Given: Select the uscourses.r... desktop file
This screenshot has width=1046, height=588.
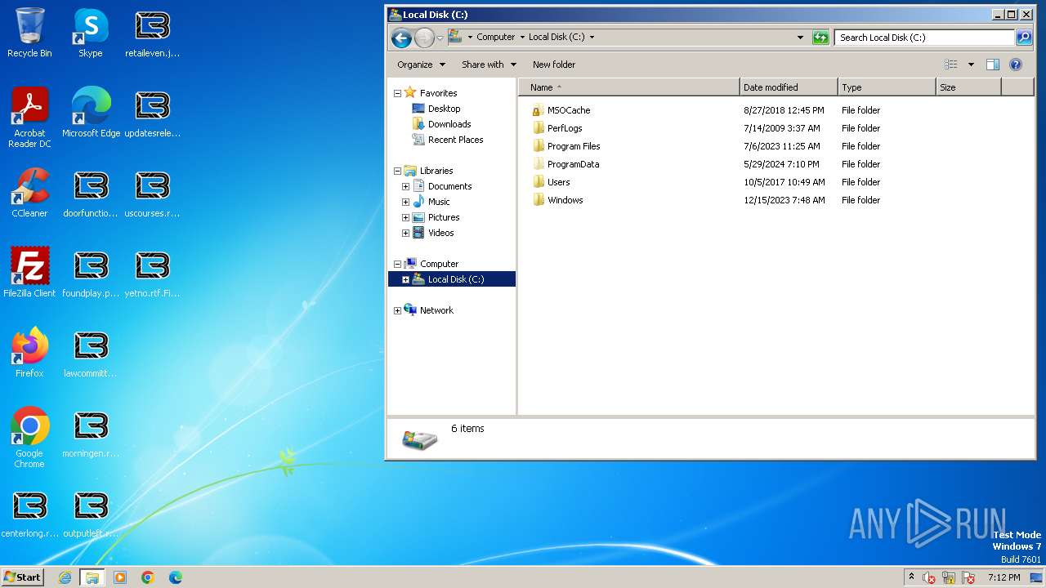Looking at the screenshot, I should point(152,193).
